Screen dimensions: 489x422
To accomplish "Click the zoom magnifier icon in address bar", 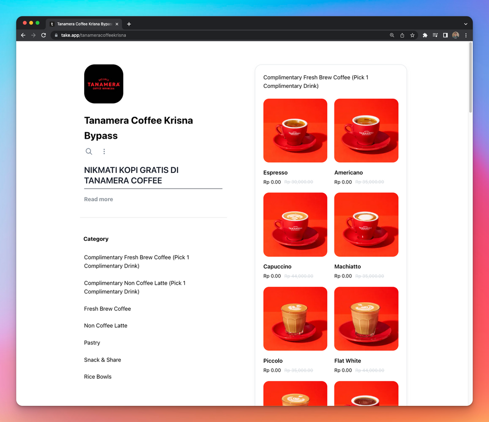I will (392, 35).
